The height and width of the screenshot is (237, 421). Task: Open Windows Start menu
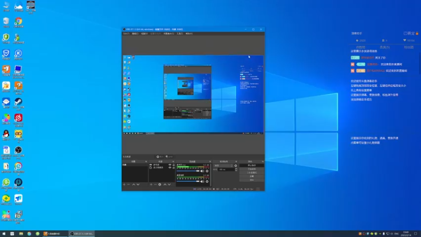tap(4, 234)
